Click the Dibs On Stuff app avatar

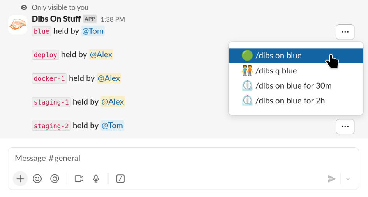tap(18, 25)
